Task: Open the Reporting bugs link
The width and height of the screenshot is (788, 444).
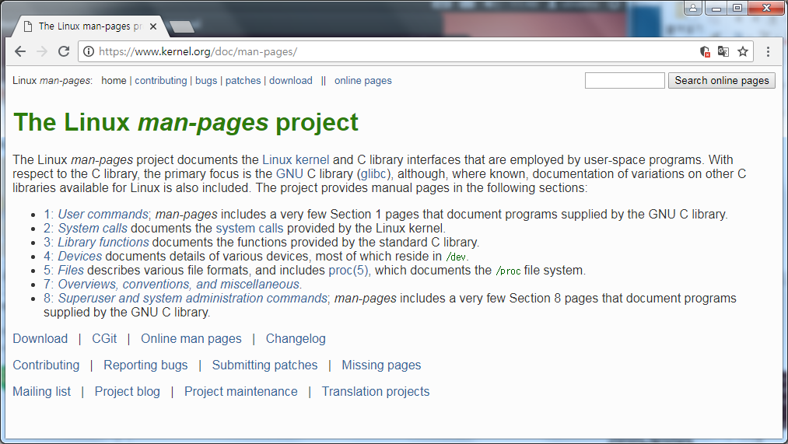Action: (145, 365)
